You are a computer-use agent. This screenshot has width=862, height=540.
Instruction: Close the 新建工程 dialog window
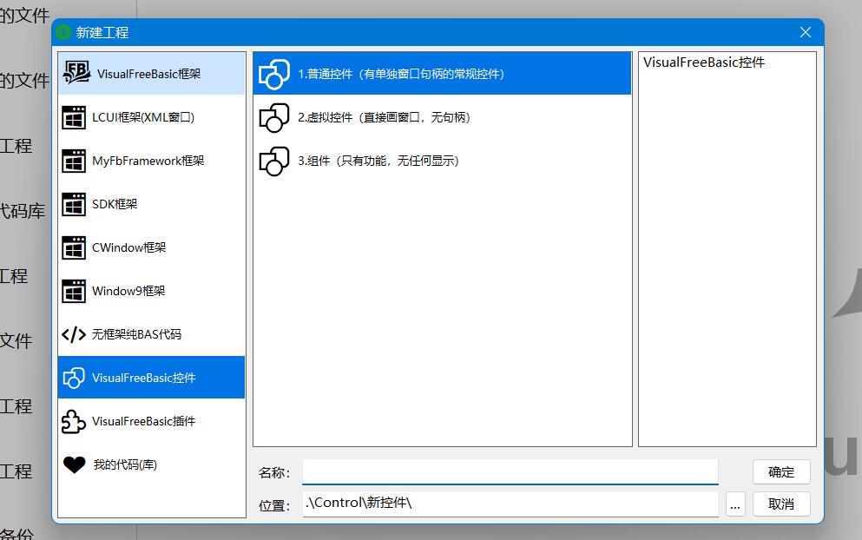(805, 32)
